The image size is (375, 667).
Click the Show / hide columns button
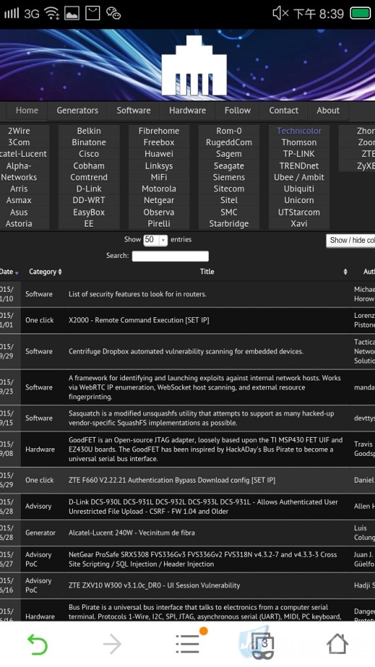(351, 240)
